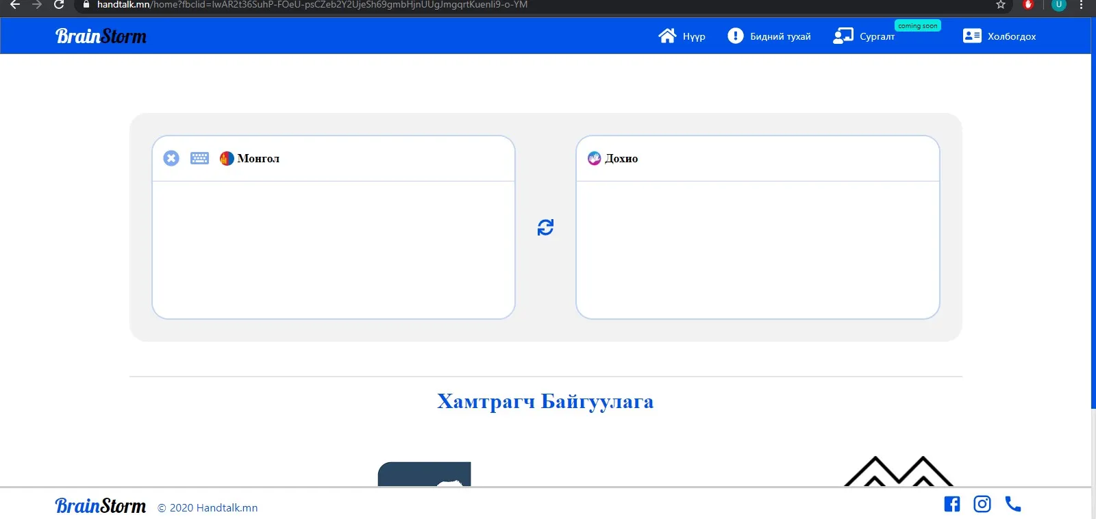Open the Сургалт menu item
Viewport: 1096px width, 519px height.
point(877,36)
